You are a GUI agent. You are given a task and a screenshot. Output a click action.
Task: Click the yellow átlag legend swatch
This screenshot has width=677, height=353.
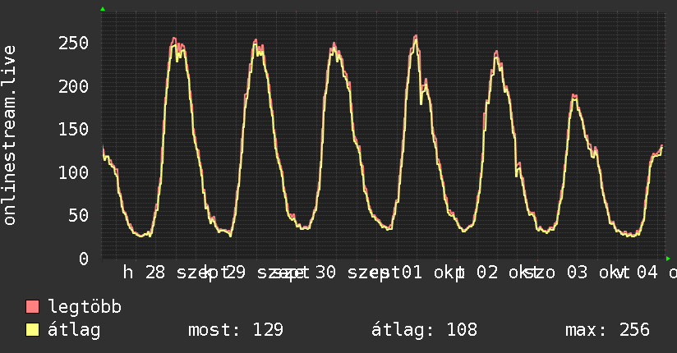point(32,330)
